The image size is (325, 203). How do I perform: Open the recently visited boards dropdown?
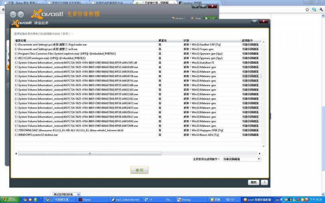coord(66,194)
